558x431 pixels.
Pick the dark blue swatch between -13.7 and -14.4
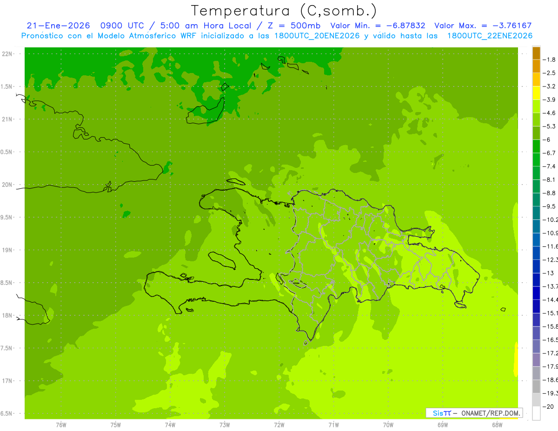click(x=536, y=293)
